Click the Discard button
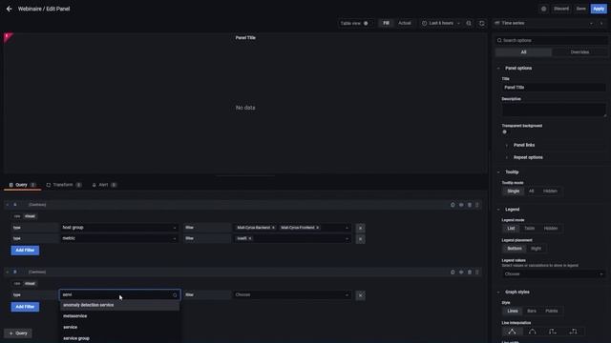 pyautogui.click(x=561, y=9)
